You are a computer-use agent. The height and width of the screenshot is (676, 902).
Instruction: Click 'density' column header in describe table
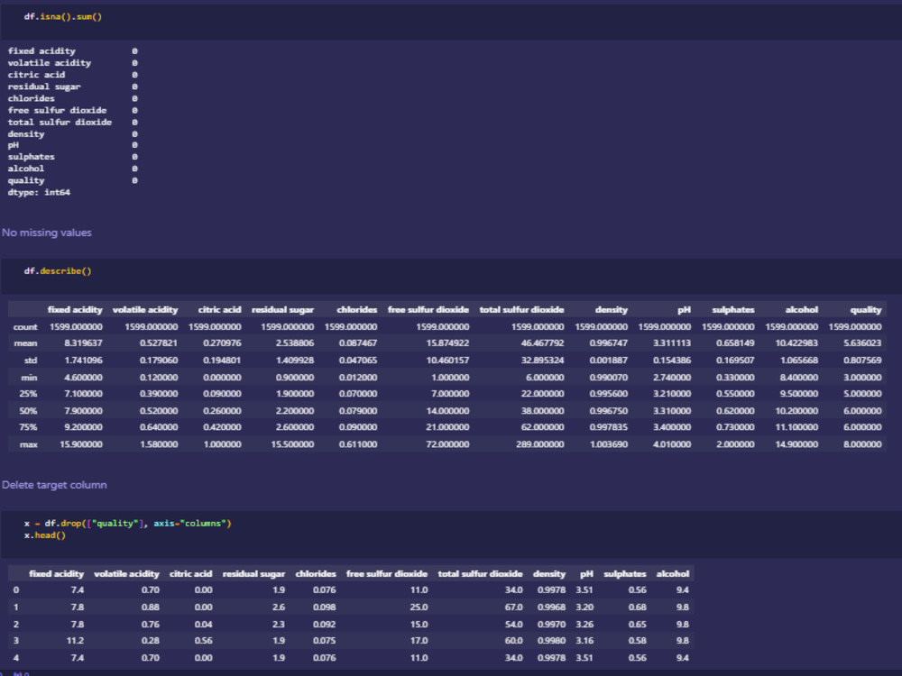click(611, 309)
